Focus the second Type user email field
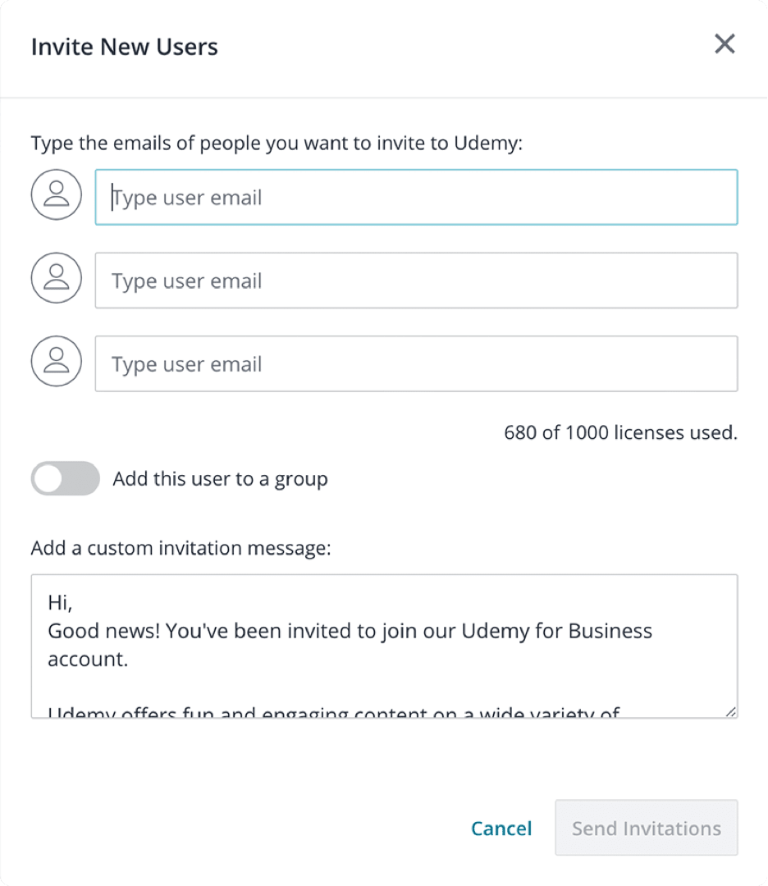Viewport: 768px width, 886px height. 416,281
